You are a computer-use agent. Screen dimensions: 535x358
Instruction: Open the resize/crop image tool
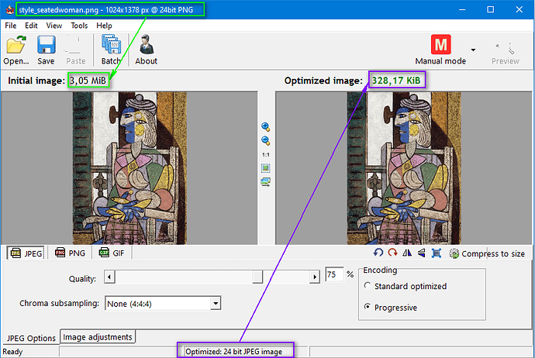[x=437, y=253]
